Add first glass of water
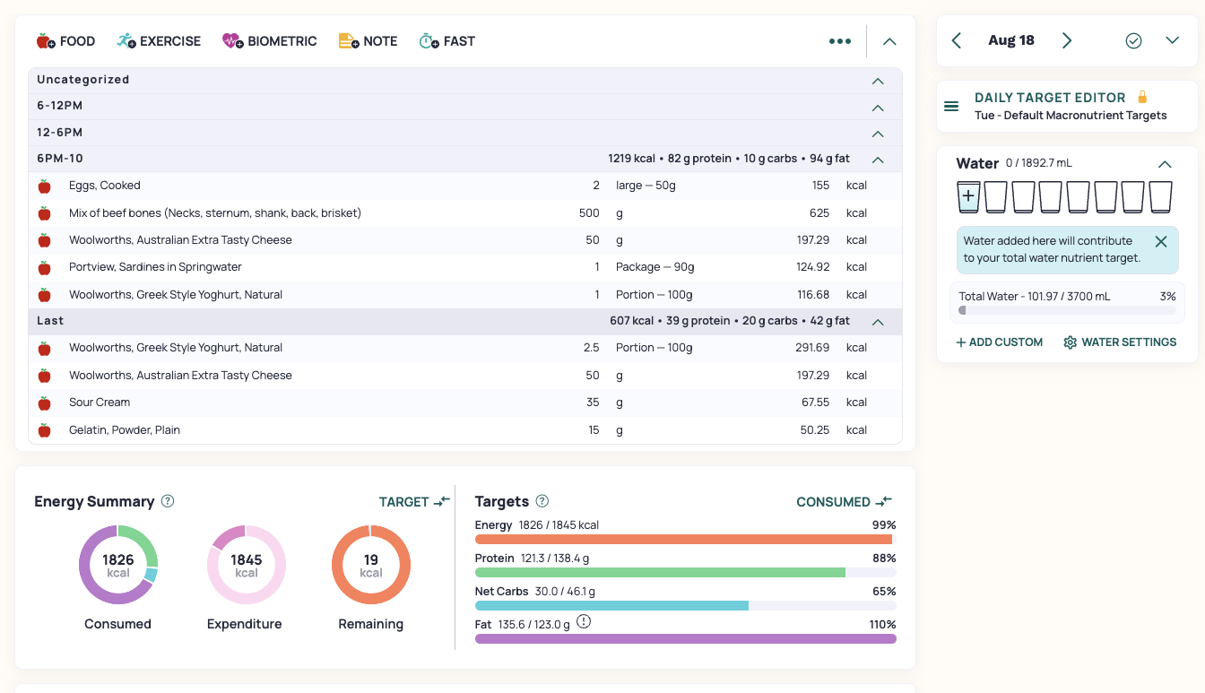 coord(968,196)
